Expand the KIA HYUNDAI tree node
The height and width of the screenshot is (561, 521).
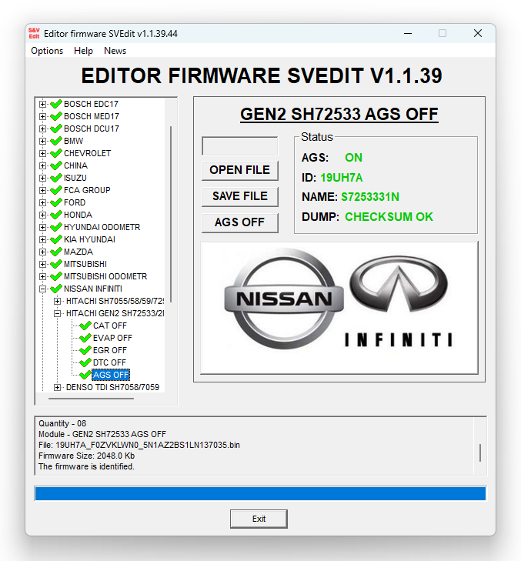coord(42,239)
